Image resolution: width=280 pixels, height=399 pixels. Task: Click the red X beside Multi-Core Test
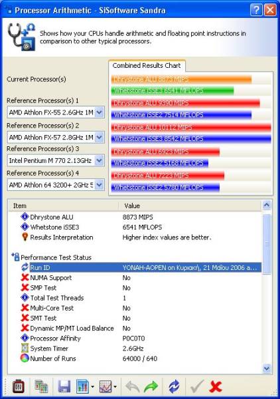(25, 308)
